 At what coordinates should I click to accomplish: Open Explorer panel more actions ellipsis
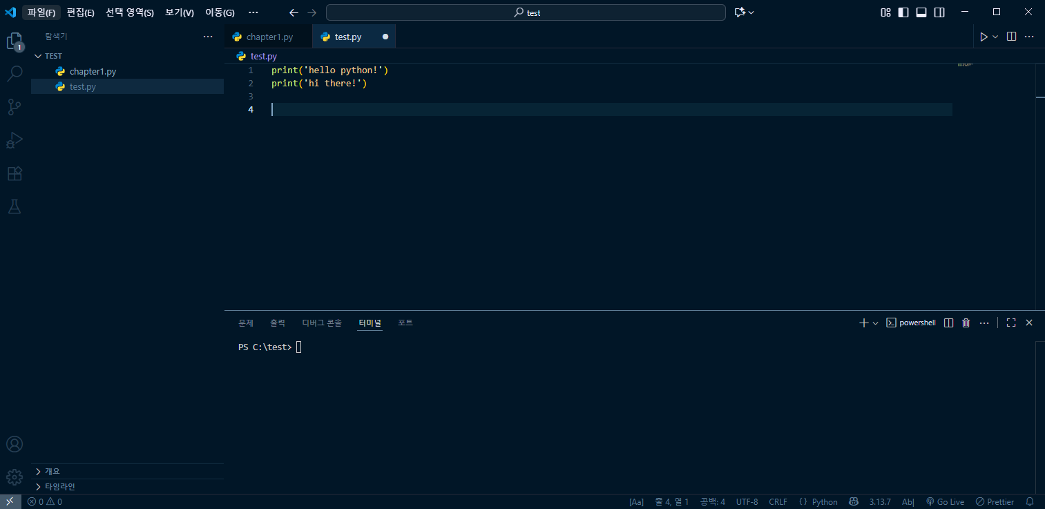pos(208,37)
